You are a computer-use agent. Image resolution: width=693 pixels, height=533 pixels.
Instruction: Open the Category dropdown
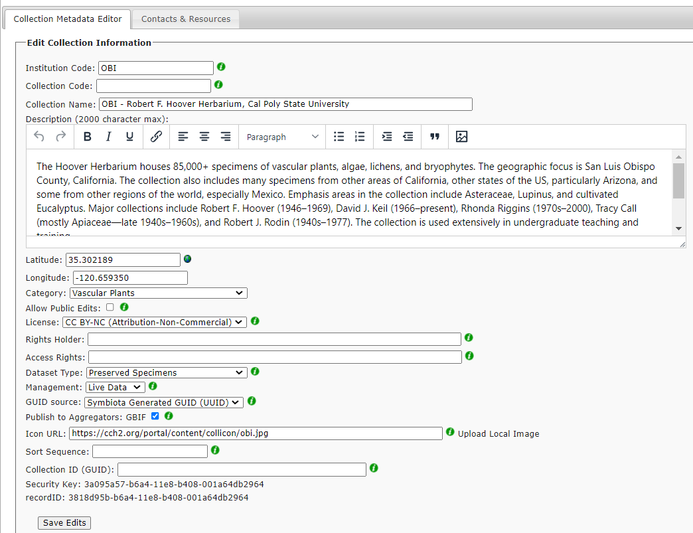pyautogui.click(x=158, y=293)
